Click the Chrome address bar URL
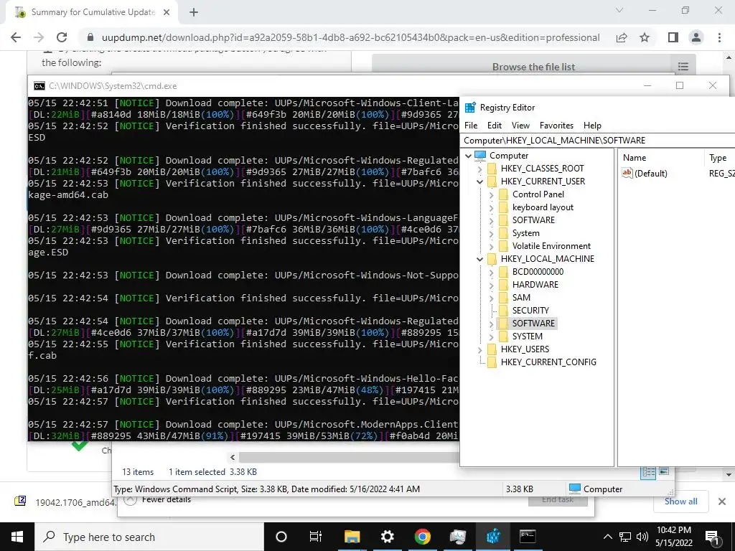Image resolution: width=735 pixels, height=551 pixels. 350,37
